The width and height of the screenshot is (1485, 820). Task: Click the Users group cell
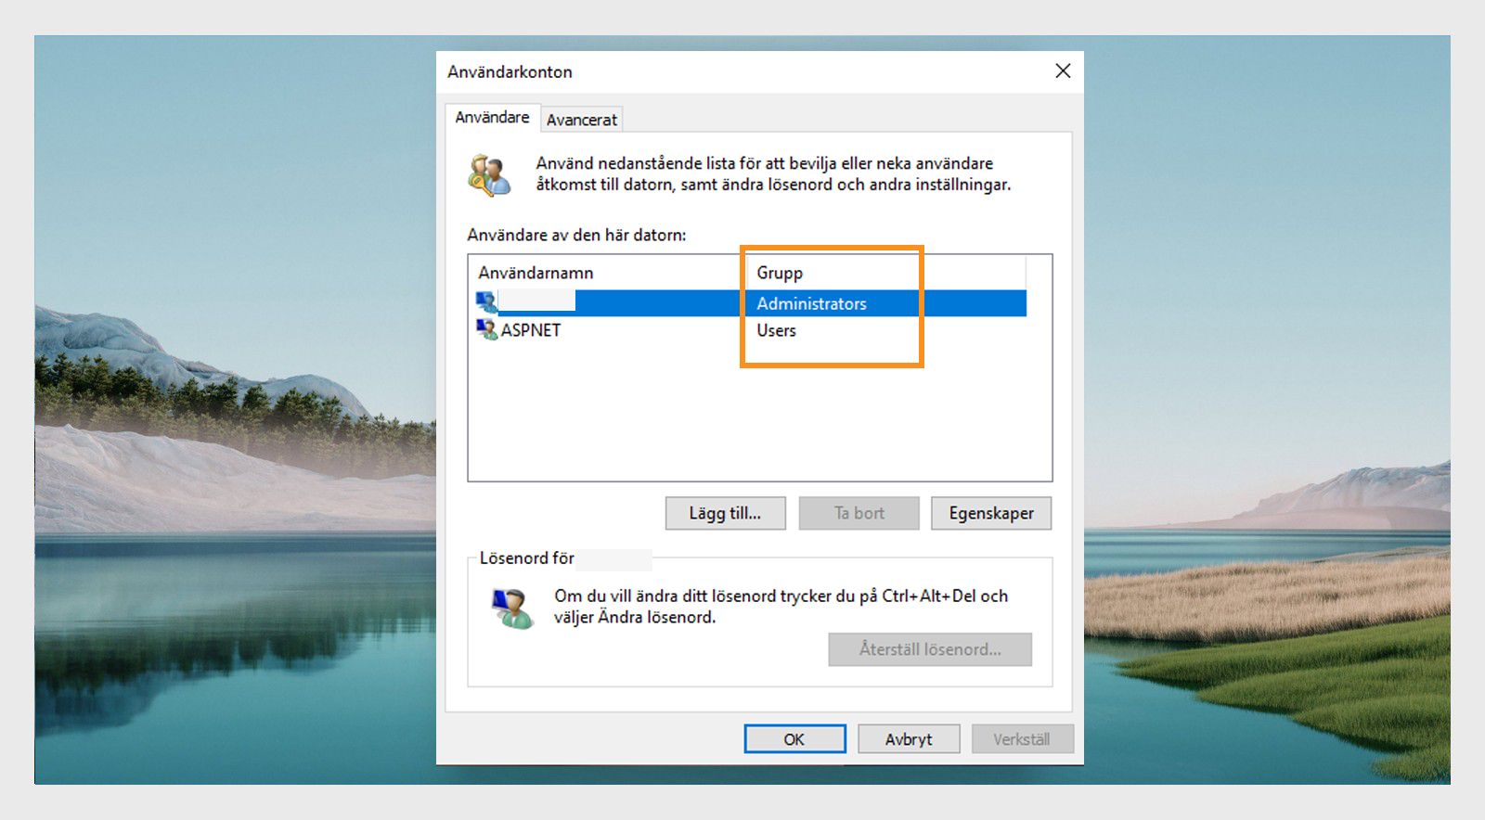pos(776,330)
